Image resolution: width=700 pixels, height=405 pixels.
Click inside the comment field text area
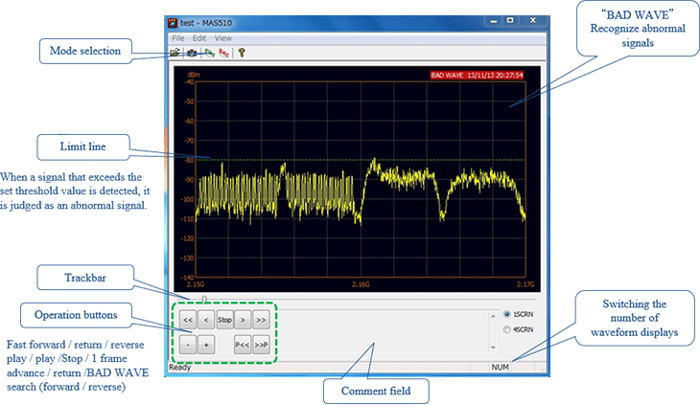pos(383,331)
